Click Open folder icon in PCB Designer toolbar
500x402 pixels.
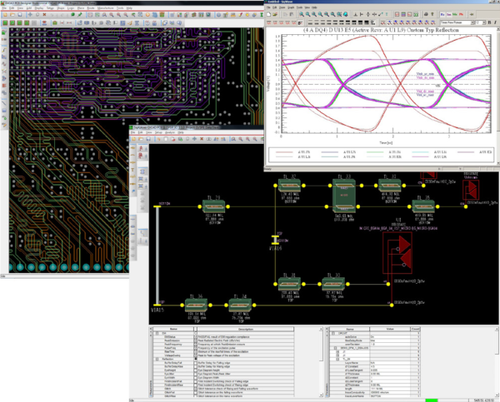12,15
